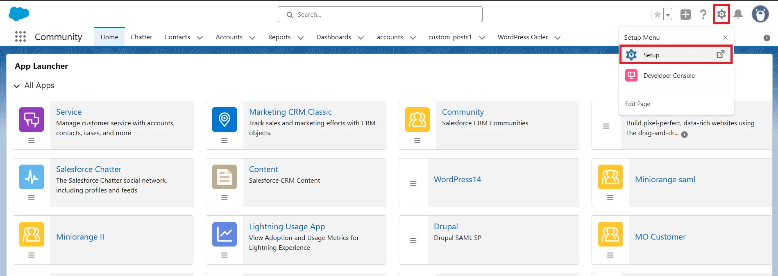
Task: Click the global actions plus icon
Action: [685, 14]
